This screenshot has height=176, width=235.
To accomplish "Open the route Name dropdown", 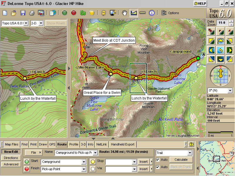I will click(x=95, y=153).
